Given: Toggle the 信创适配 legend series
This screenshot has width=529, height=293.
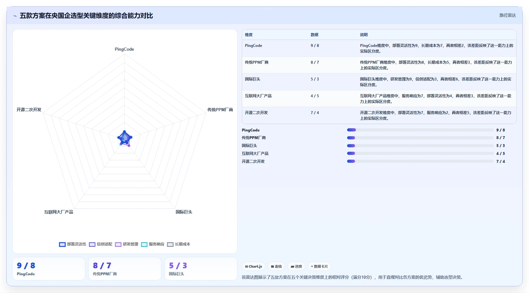Looking at the screenshot, I should [101, 244].
